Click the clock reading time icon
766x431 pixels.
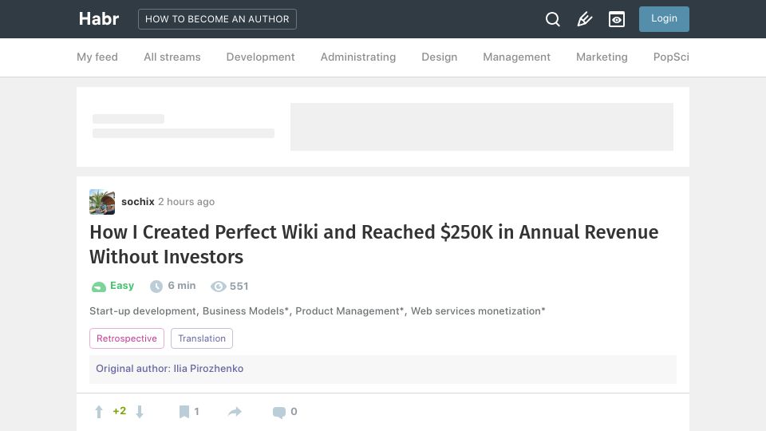(156, 287)
